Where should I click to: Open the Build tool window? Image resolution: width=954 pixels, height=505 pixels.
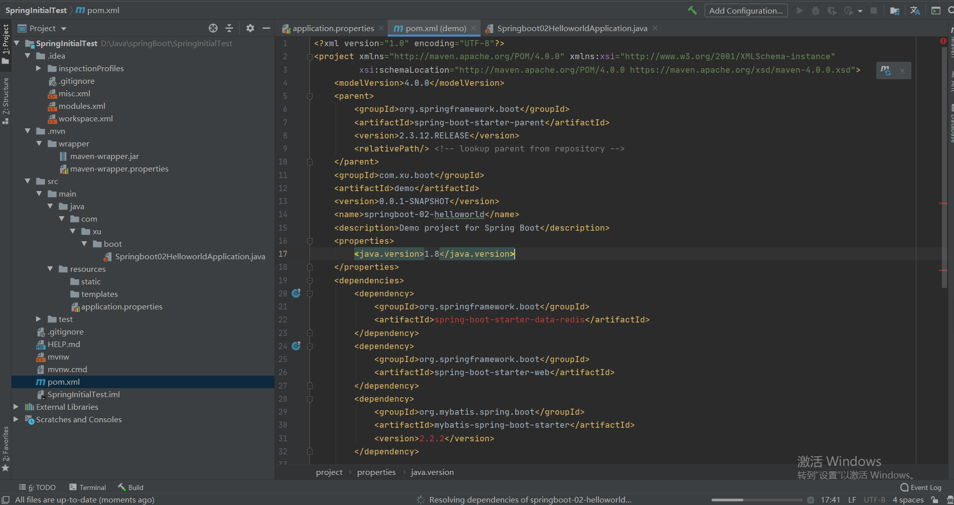130,487
